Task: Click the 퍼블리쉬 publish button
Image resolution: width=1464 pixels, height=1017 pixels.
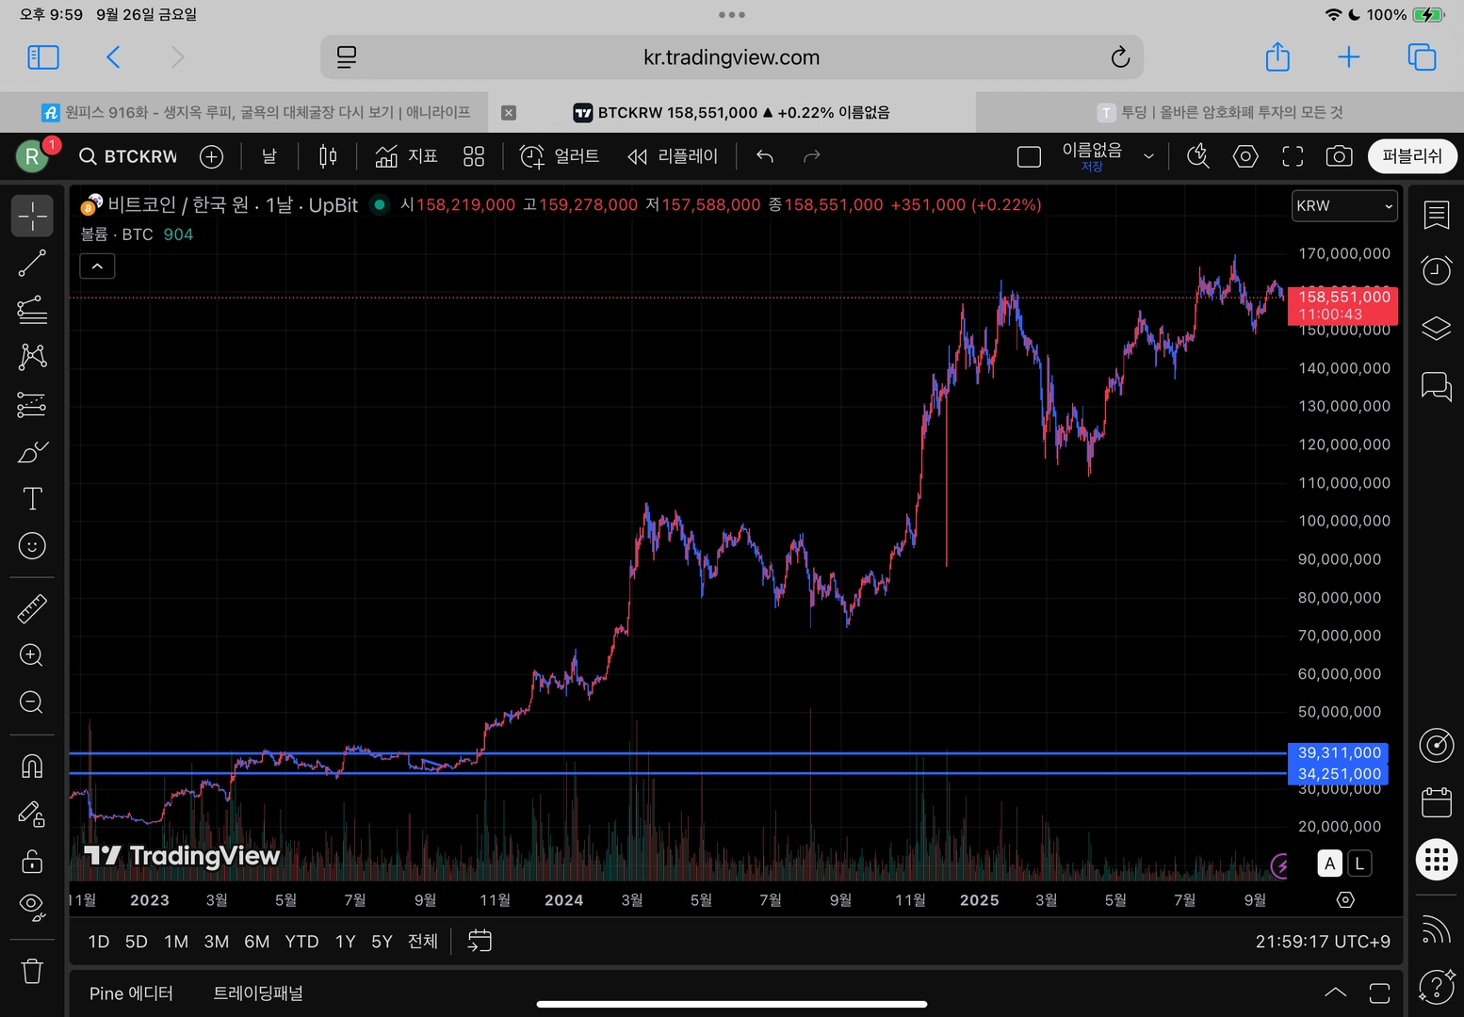Action: pos(1411,156)
